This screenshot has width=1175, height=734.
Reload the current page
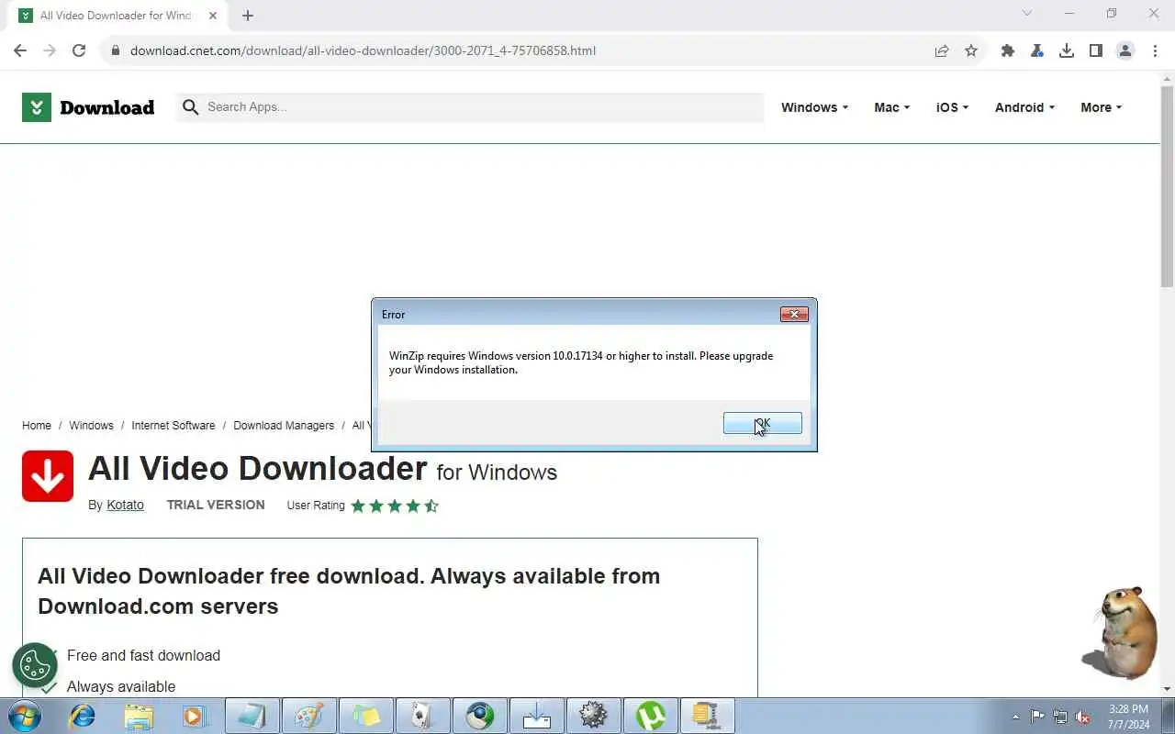tap(79, 50)
